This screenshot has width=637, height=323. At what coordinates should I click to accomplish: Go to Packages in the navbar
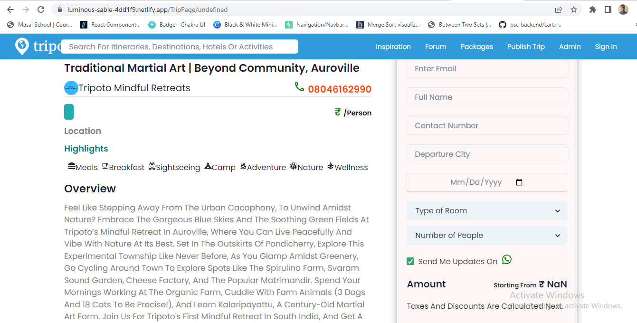477,47
